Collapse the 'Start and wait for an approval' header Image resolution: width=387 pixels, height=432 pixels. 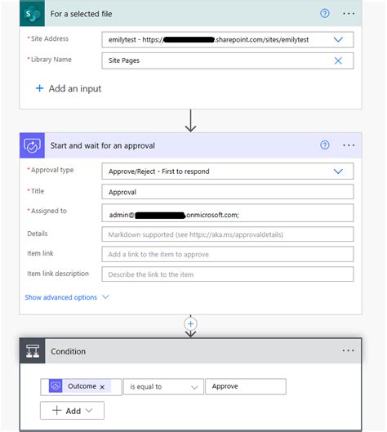pos(190,145)
